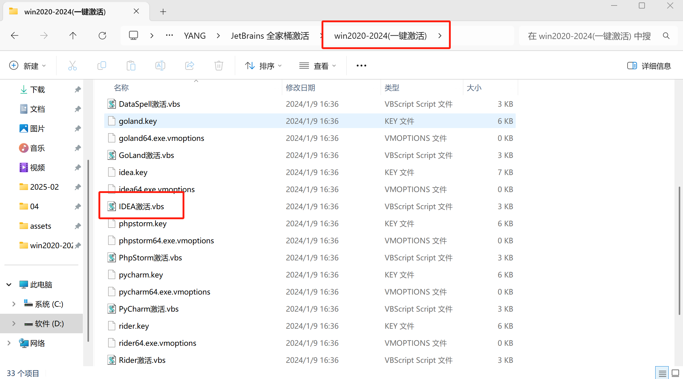Expand the 系统 (C:) drive node
Screen dimensions: 683x379
click(14, 304)
